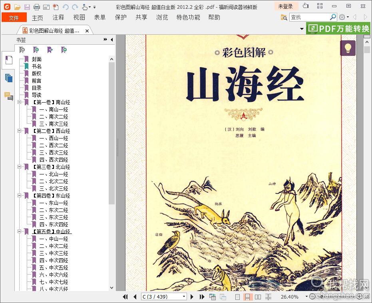Open the document tab list dropdown arrow
The width and height of the screenshot is (372, 303).
point(302,29)
